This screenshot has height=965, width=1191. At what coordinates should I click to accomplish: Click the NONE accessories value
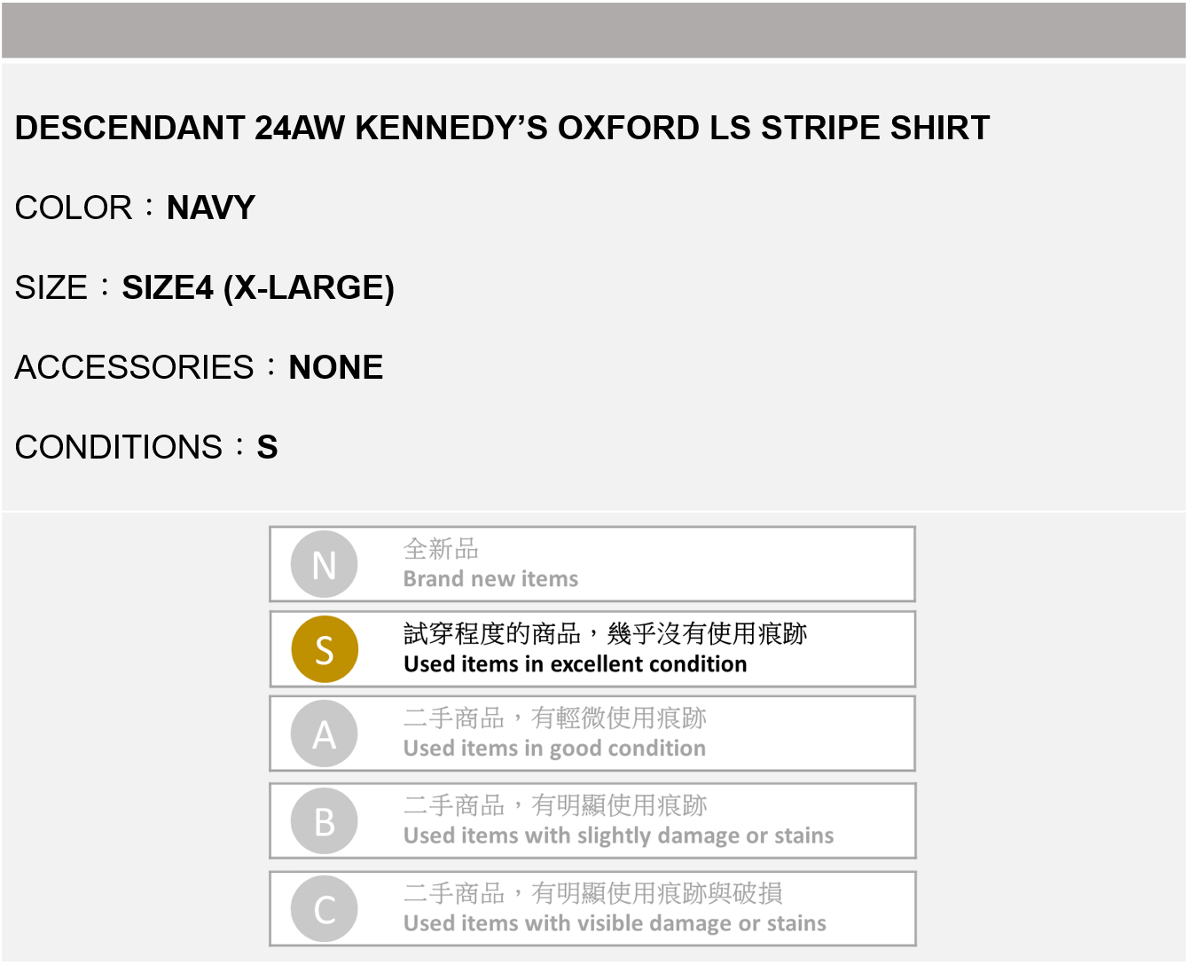(336, 367)
